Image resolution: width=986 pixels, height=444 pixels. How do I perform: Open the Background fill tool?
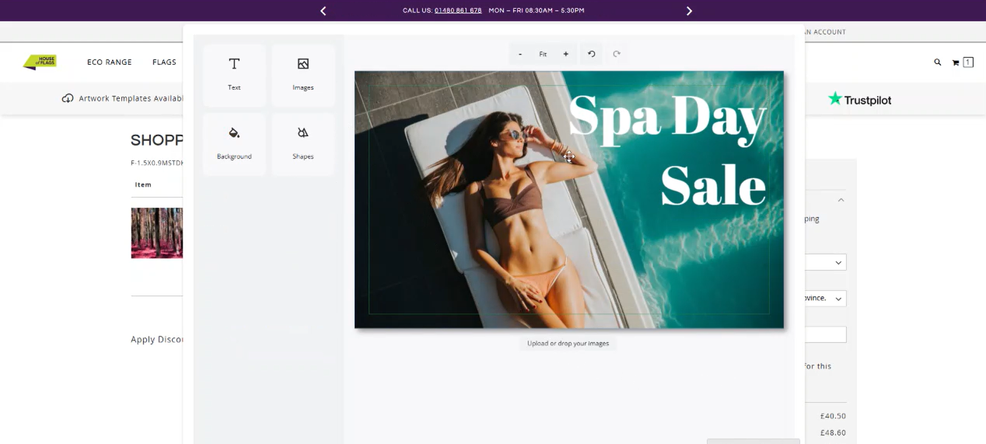pos(234,143)
